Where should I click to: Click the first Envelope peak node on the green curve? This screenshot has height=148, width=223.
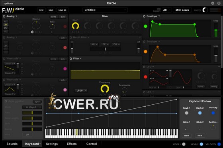[x=152, y=21]
